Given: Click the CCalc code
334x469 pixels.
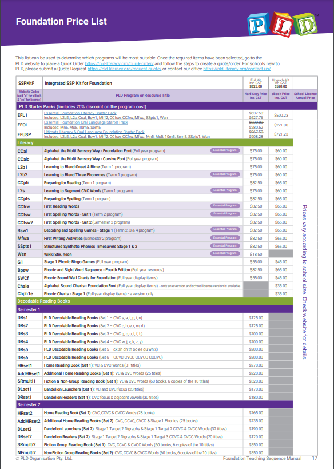Looking at the screenshot, I should coord(23,159).
